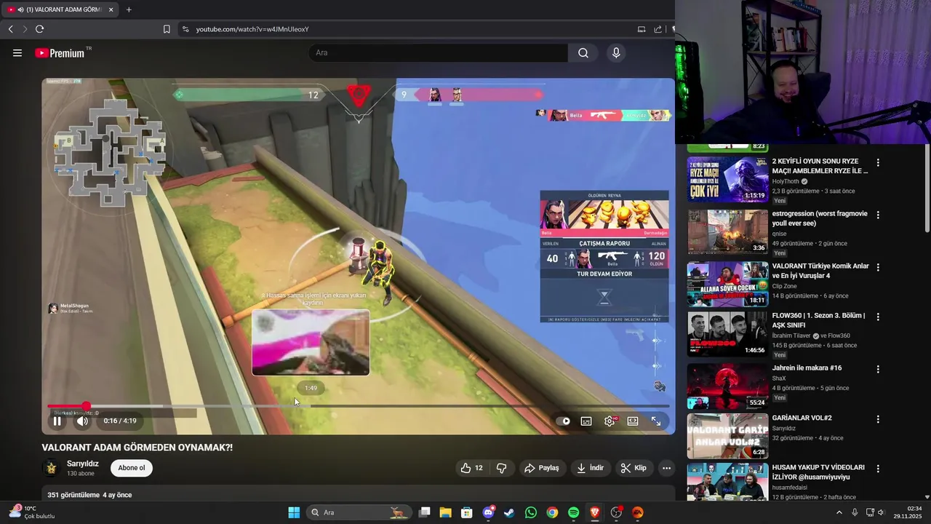This screenshot has height=524, width=931.
Task: Focus the YouTube 'Ara' search box
Action: point(439,52)
